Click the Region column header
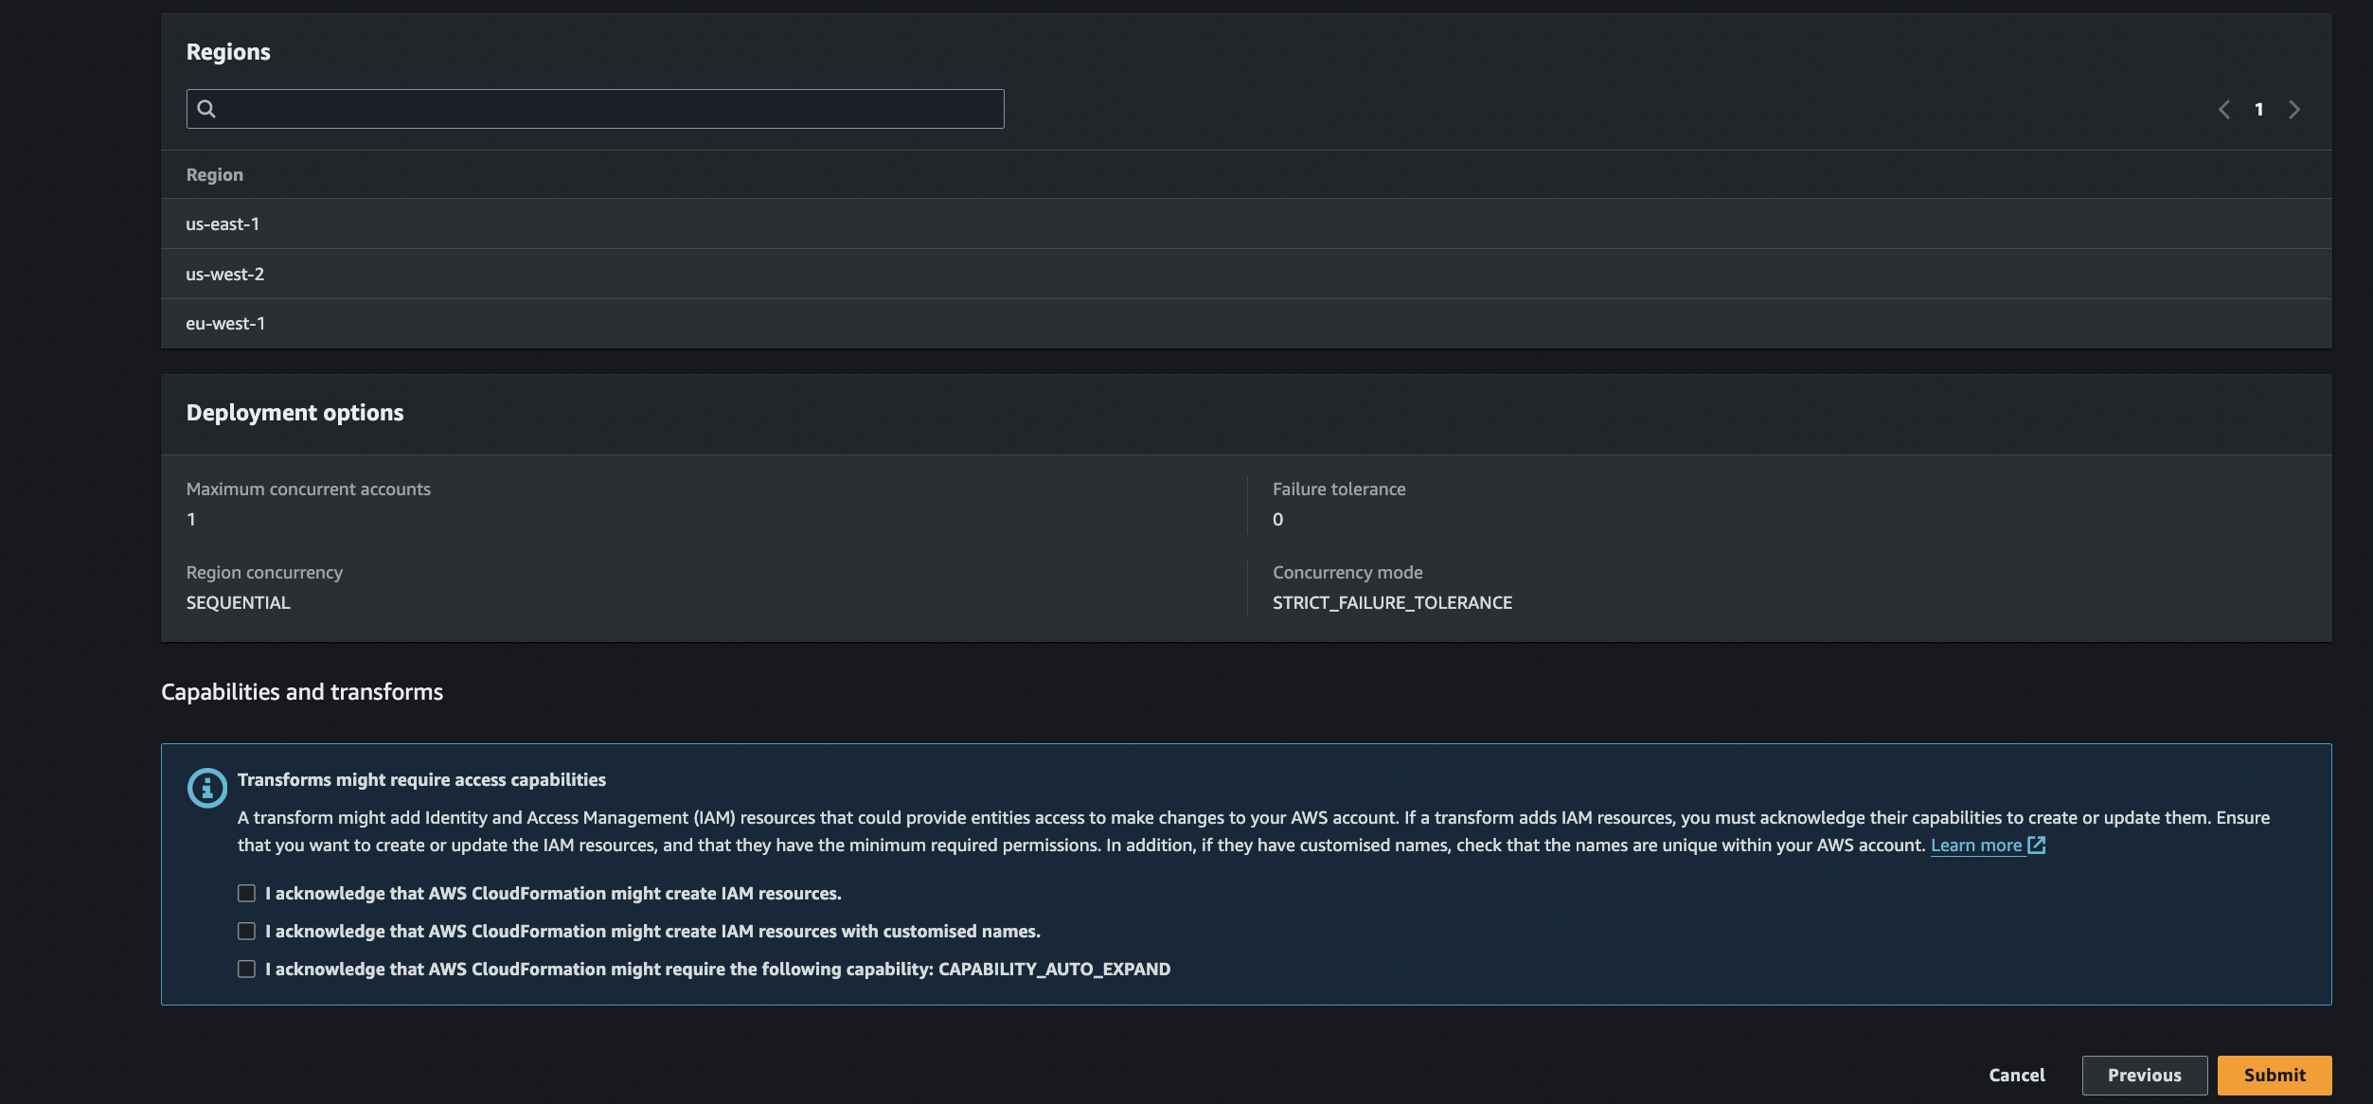This screenshot has width=2373, height=1104. [215, 175]
